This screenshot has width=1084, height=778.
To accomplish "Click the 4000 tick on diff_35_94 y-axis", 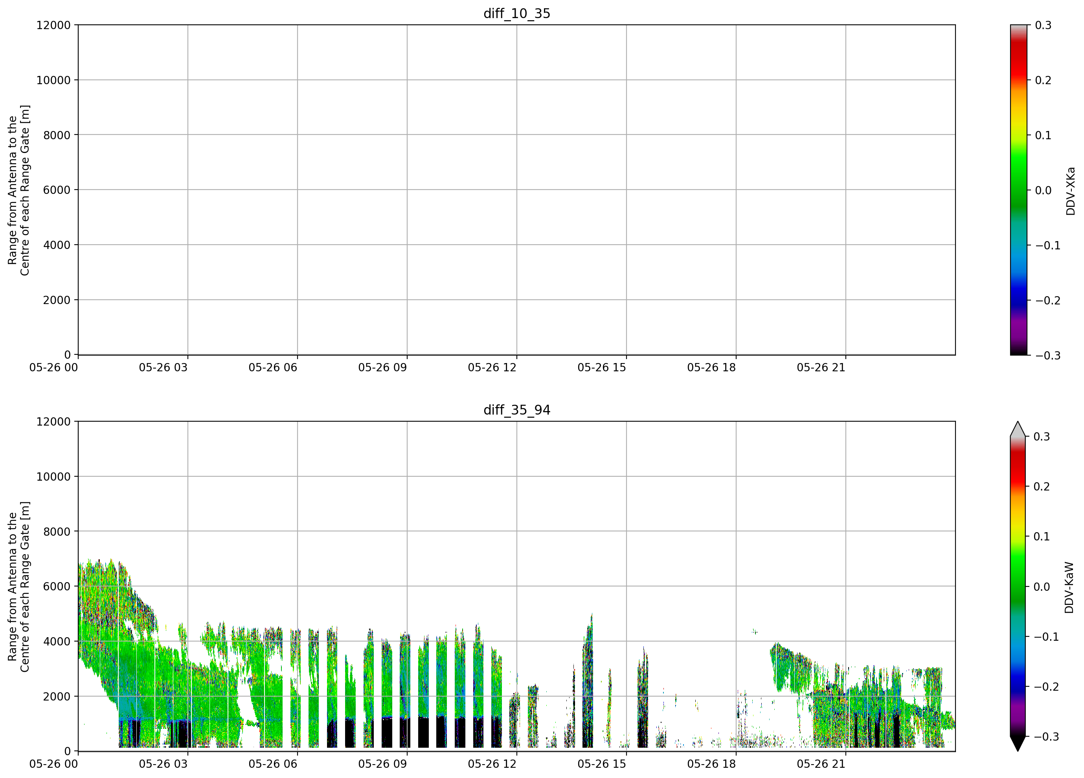I will pos(57,641).
